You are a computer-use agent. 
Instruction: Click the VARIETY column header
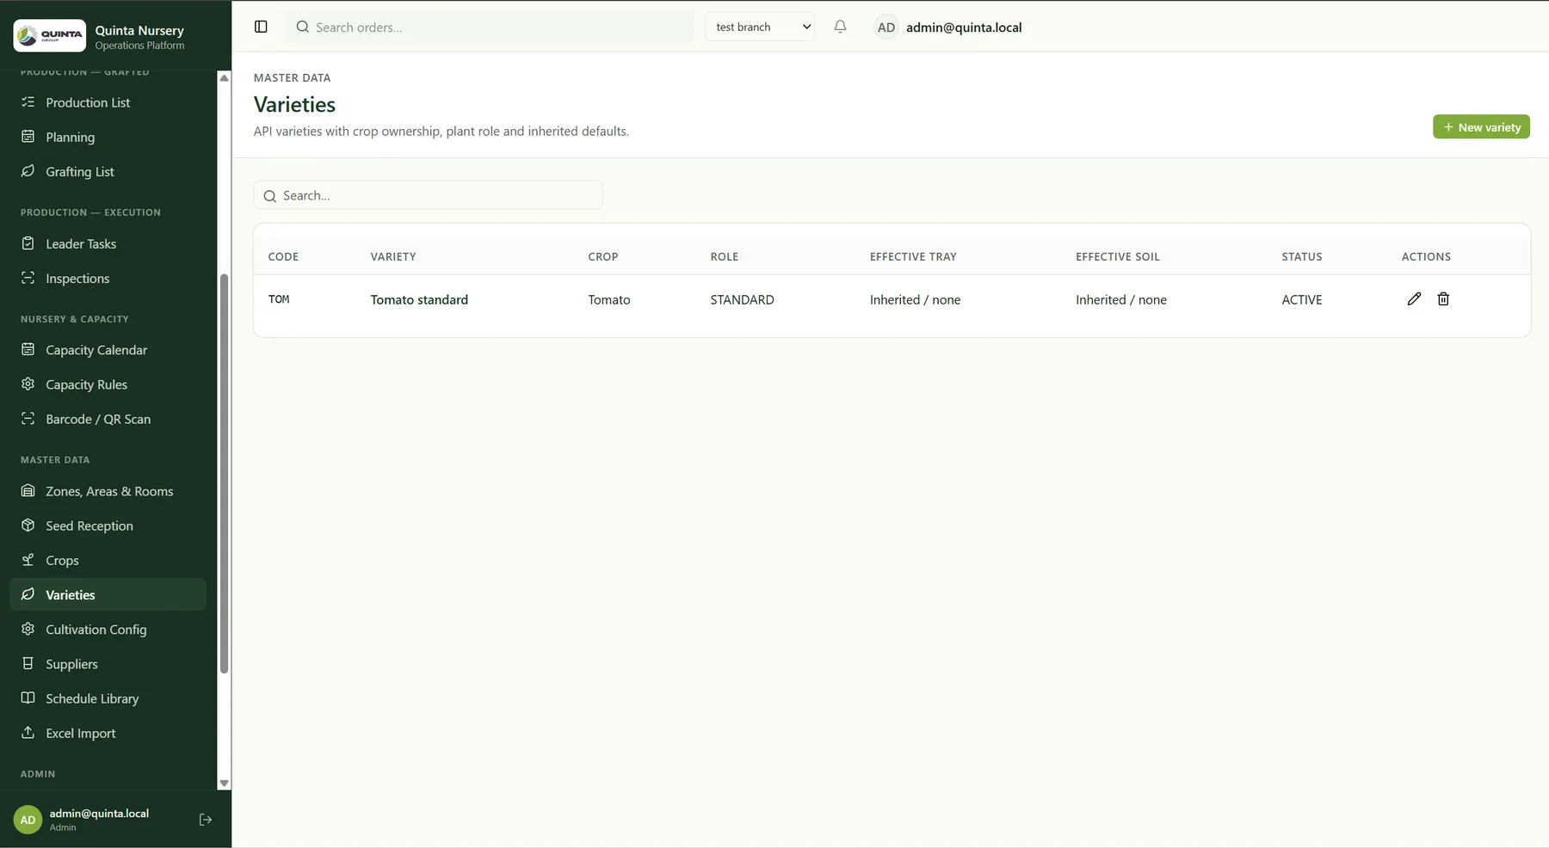393,256
